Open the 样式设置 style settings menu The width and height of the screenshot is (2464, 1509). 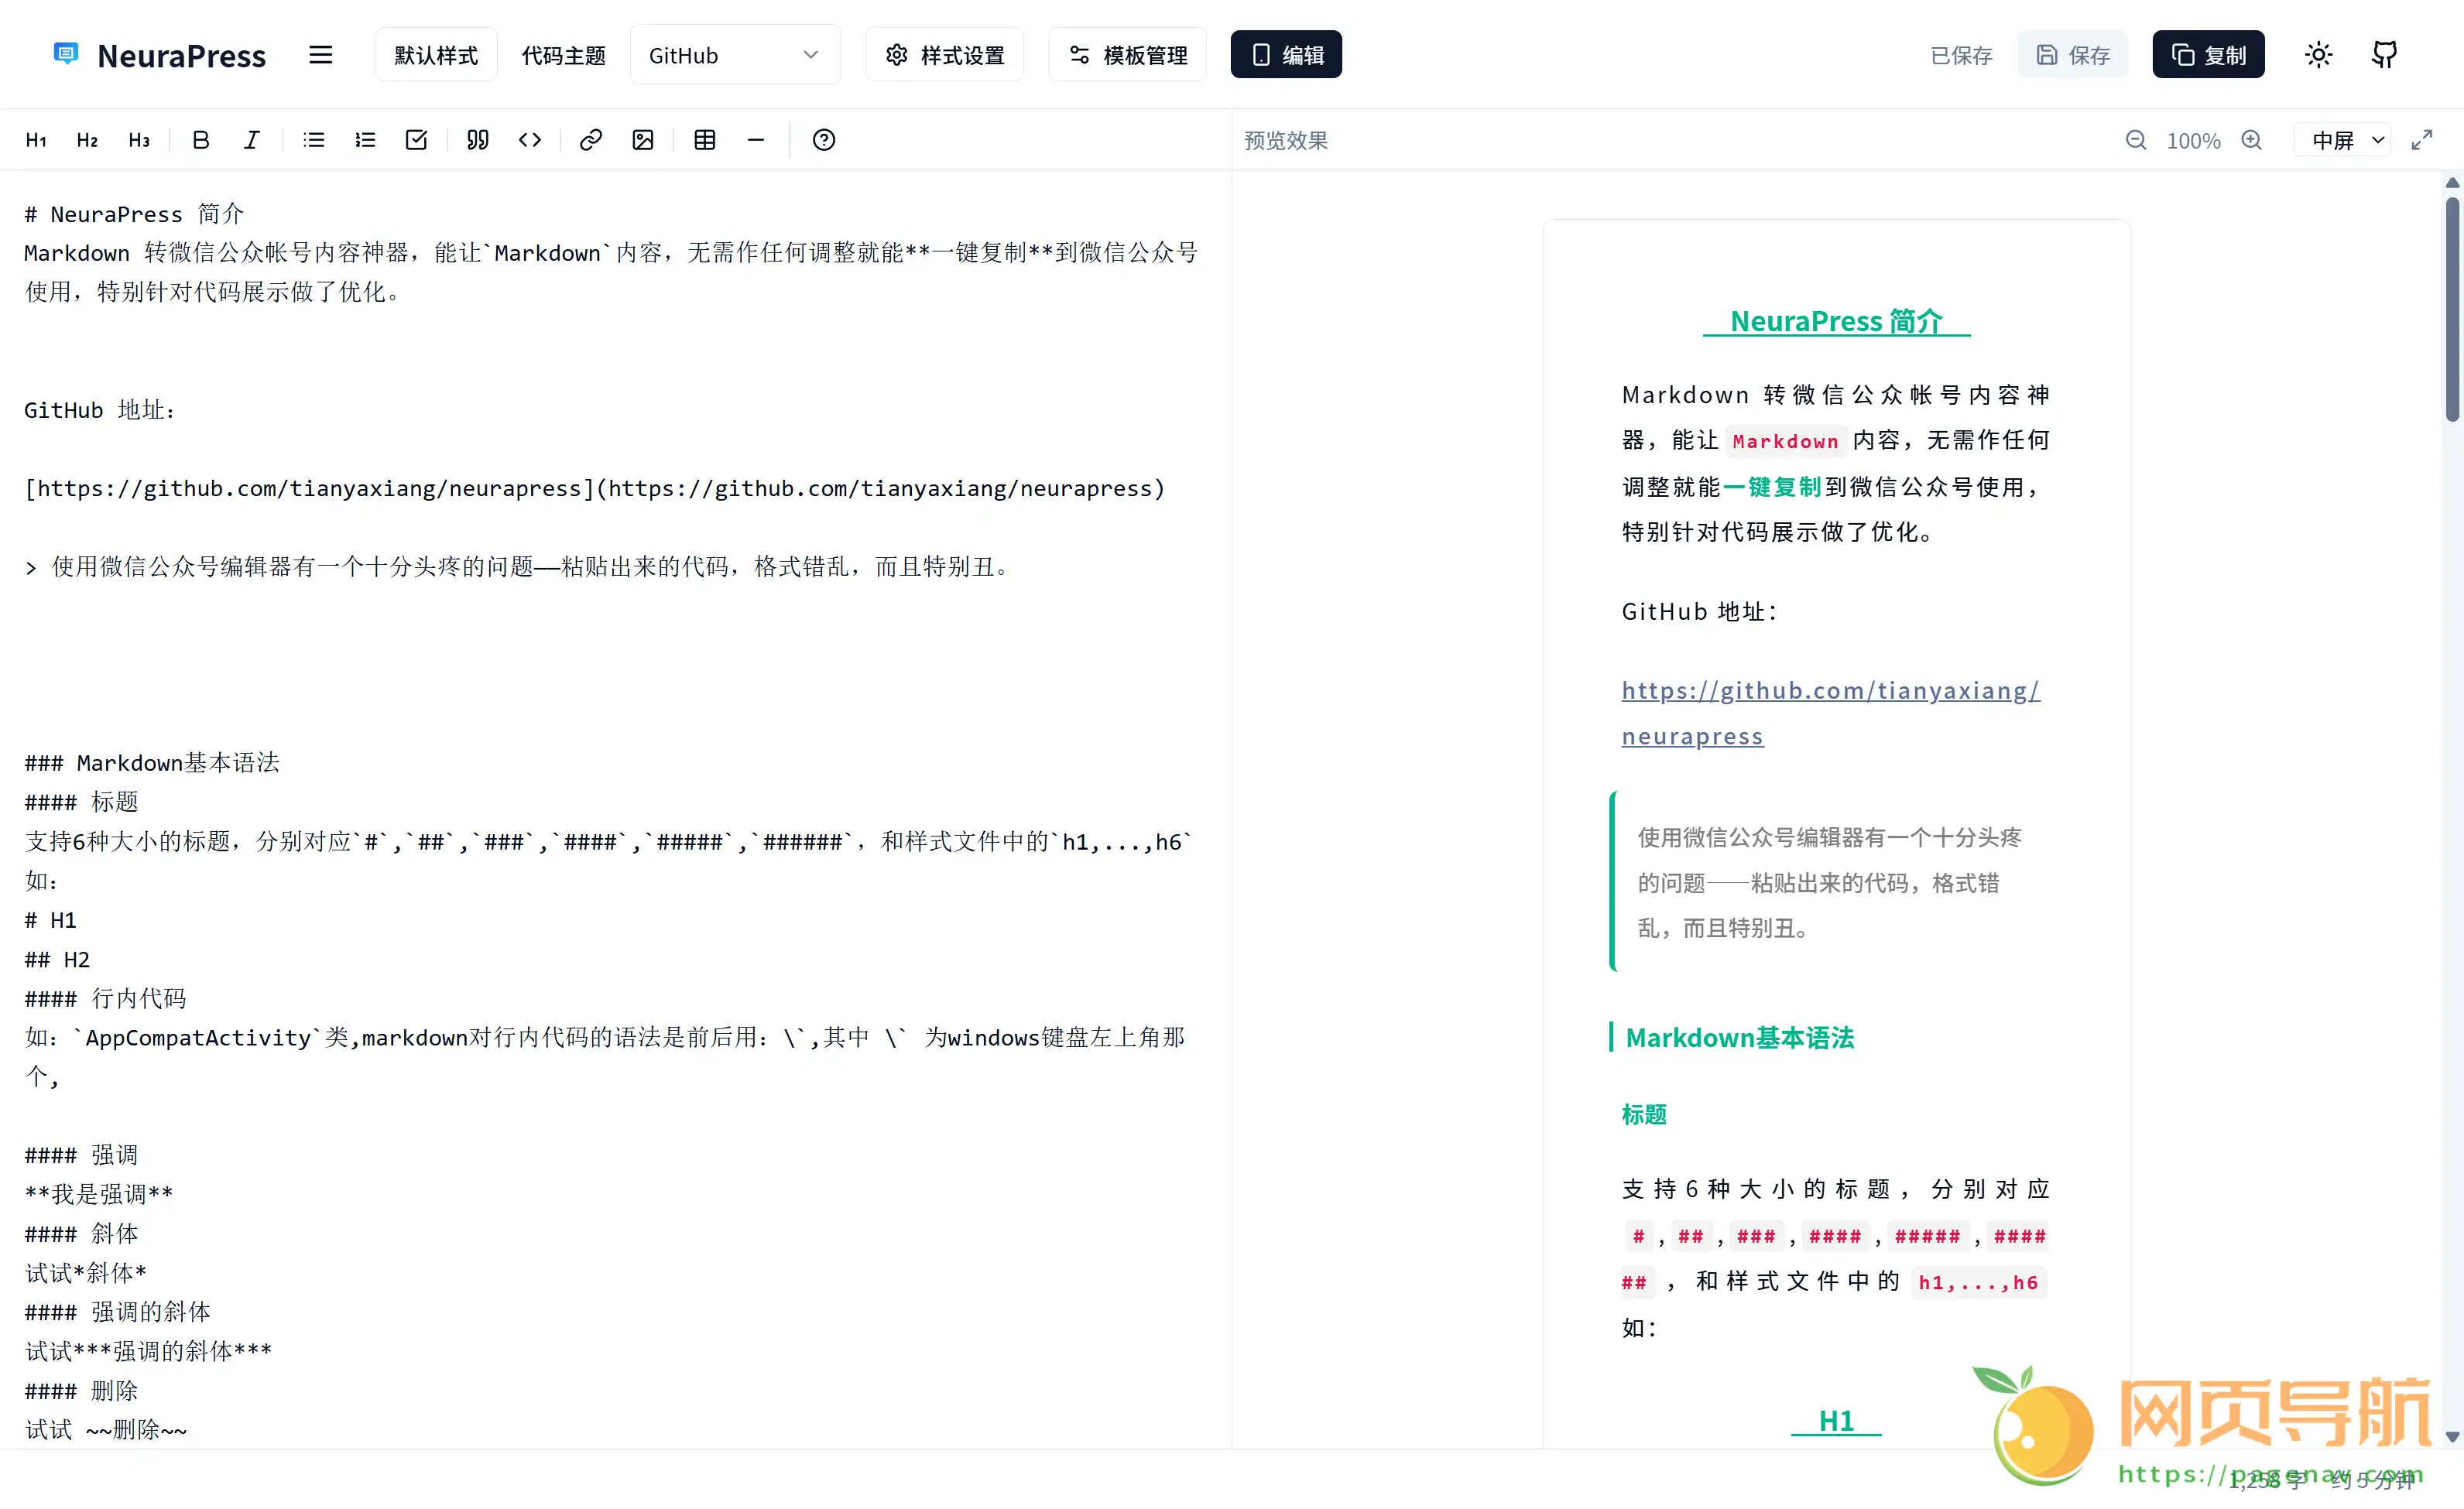click(945, 55)
